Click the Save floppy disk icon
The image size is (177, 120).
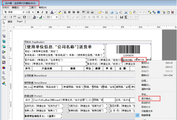[x=106, y=12]
